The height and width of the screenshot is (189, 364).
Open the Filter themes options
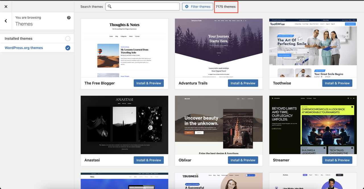coord(197,7)
